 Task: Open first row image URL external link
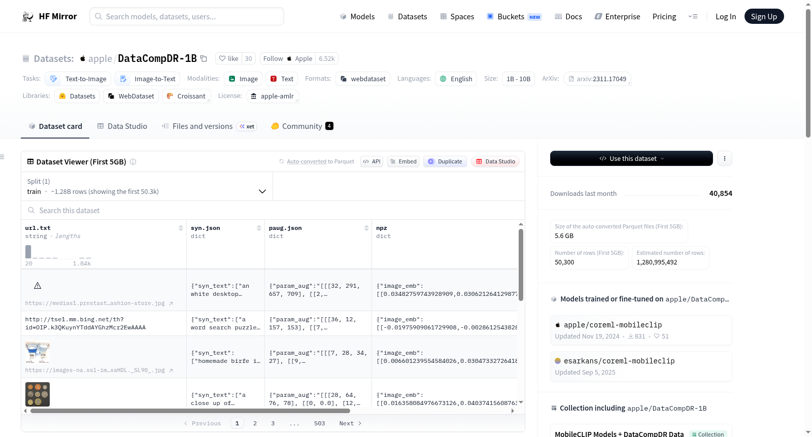click(x=171, y=304)
